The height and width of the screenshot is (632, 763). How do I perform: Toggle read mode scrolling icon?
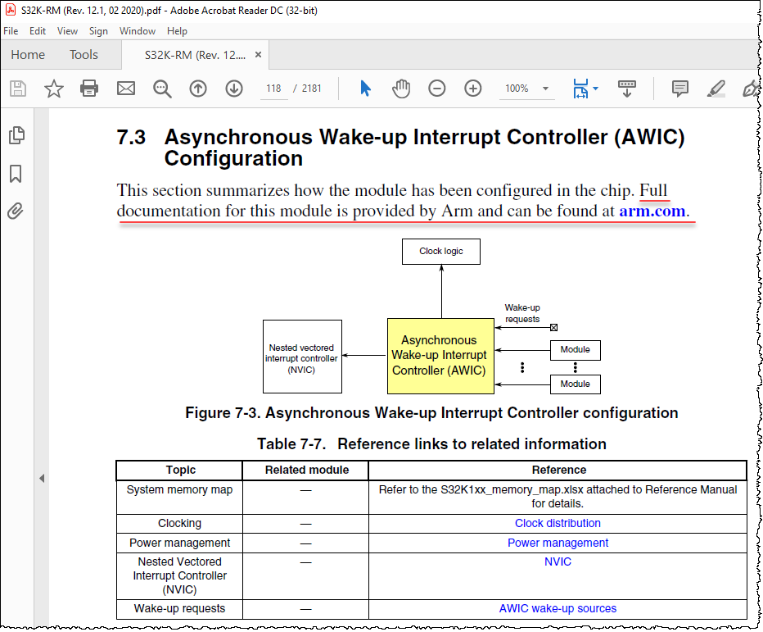pos(627,89)
